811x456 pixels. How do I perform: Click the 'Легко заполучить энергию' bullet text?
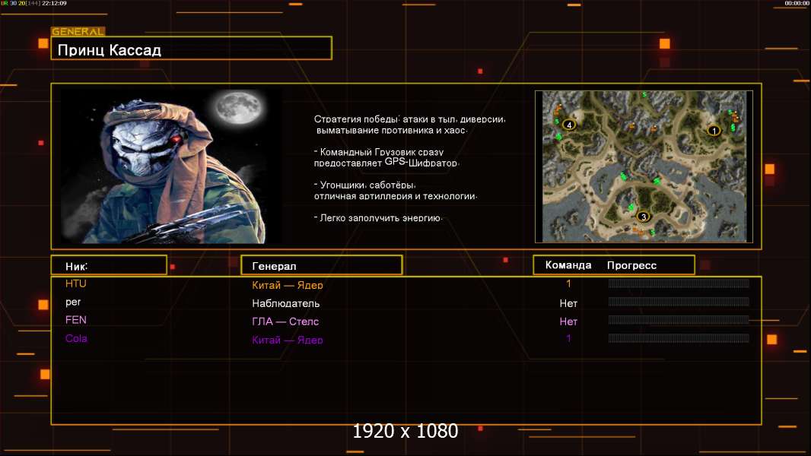(x=378, y=218)
